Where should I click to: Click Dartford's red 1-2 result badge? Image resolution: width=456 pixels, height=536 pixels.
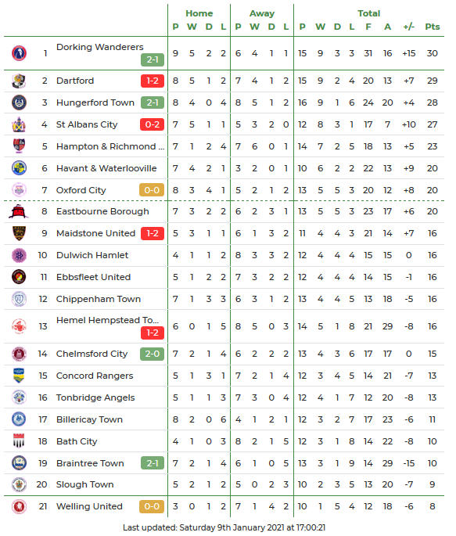click(x=153, y=81)
